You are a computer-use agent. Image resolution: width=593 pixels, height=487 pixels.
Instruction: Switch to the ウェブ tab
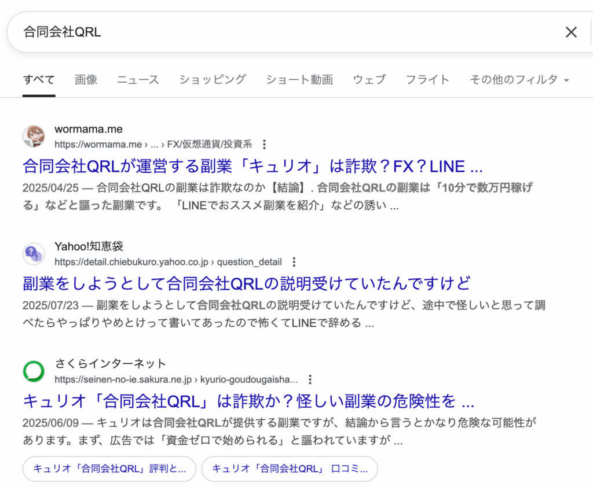coord(369,80)
